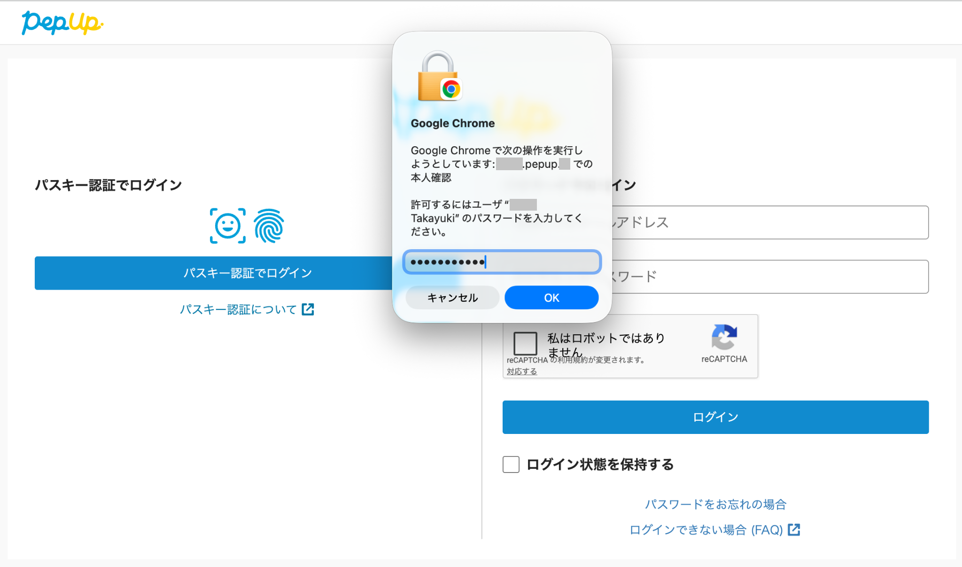Click the ログイン button

(x=715, y=417)
